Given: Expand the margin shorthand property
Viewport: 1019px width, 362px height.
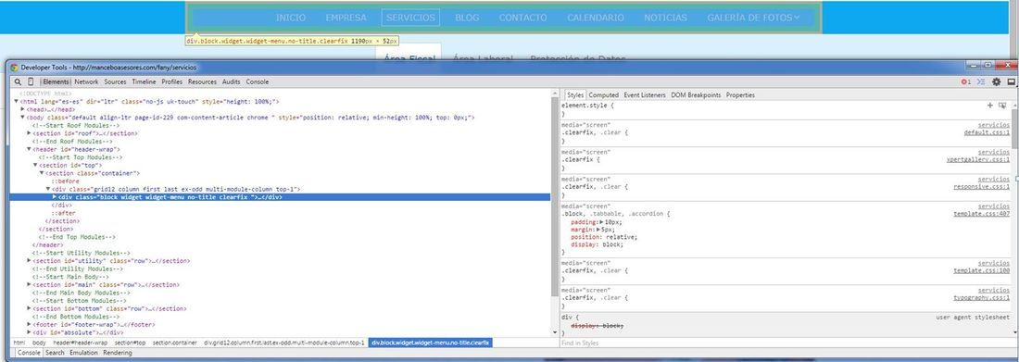Looking at the screenshot, I should (x=598, y=230).
